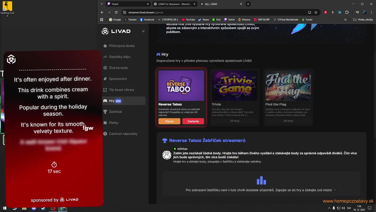
Task: Collapse the LIVAD sidebar with the double chevron
Action: (143, 31)
